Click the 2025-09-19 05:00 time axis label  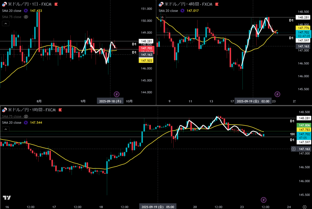158,207
